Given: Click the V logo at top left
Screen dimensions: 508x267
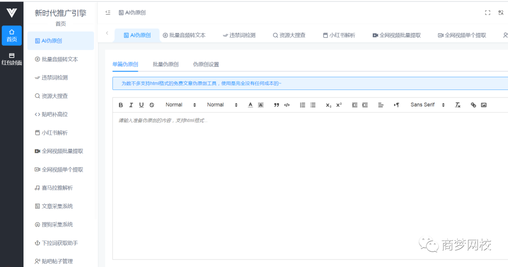Looking at the screenshot, I should click(12, 13).
